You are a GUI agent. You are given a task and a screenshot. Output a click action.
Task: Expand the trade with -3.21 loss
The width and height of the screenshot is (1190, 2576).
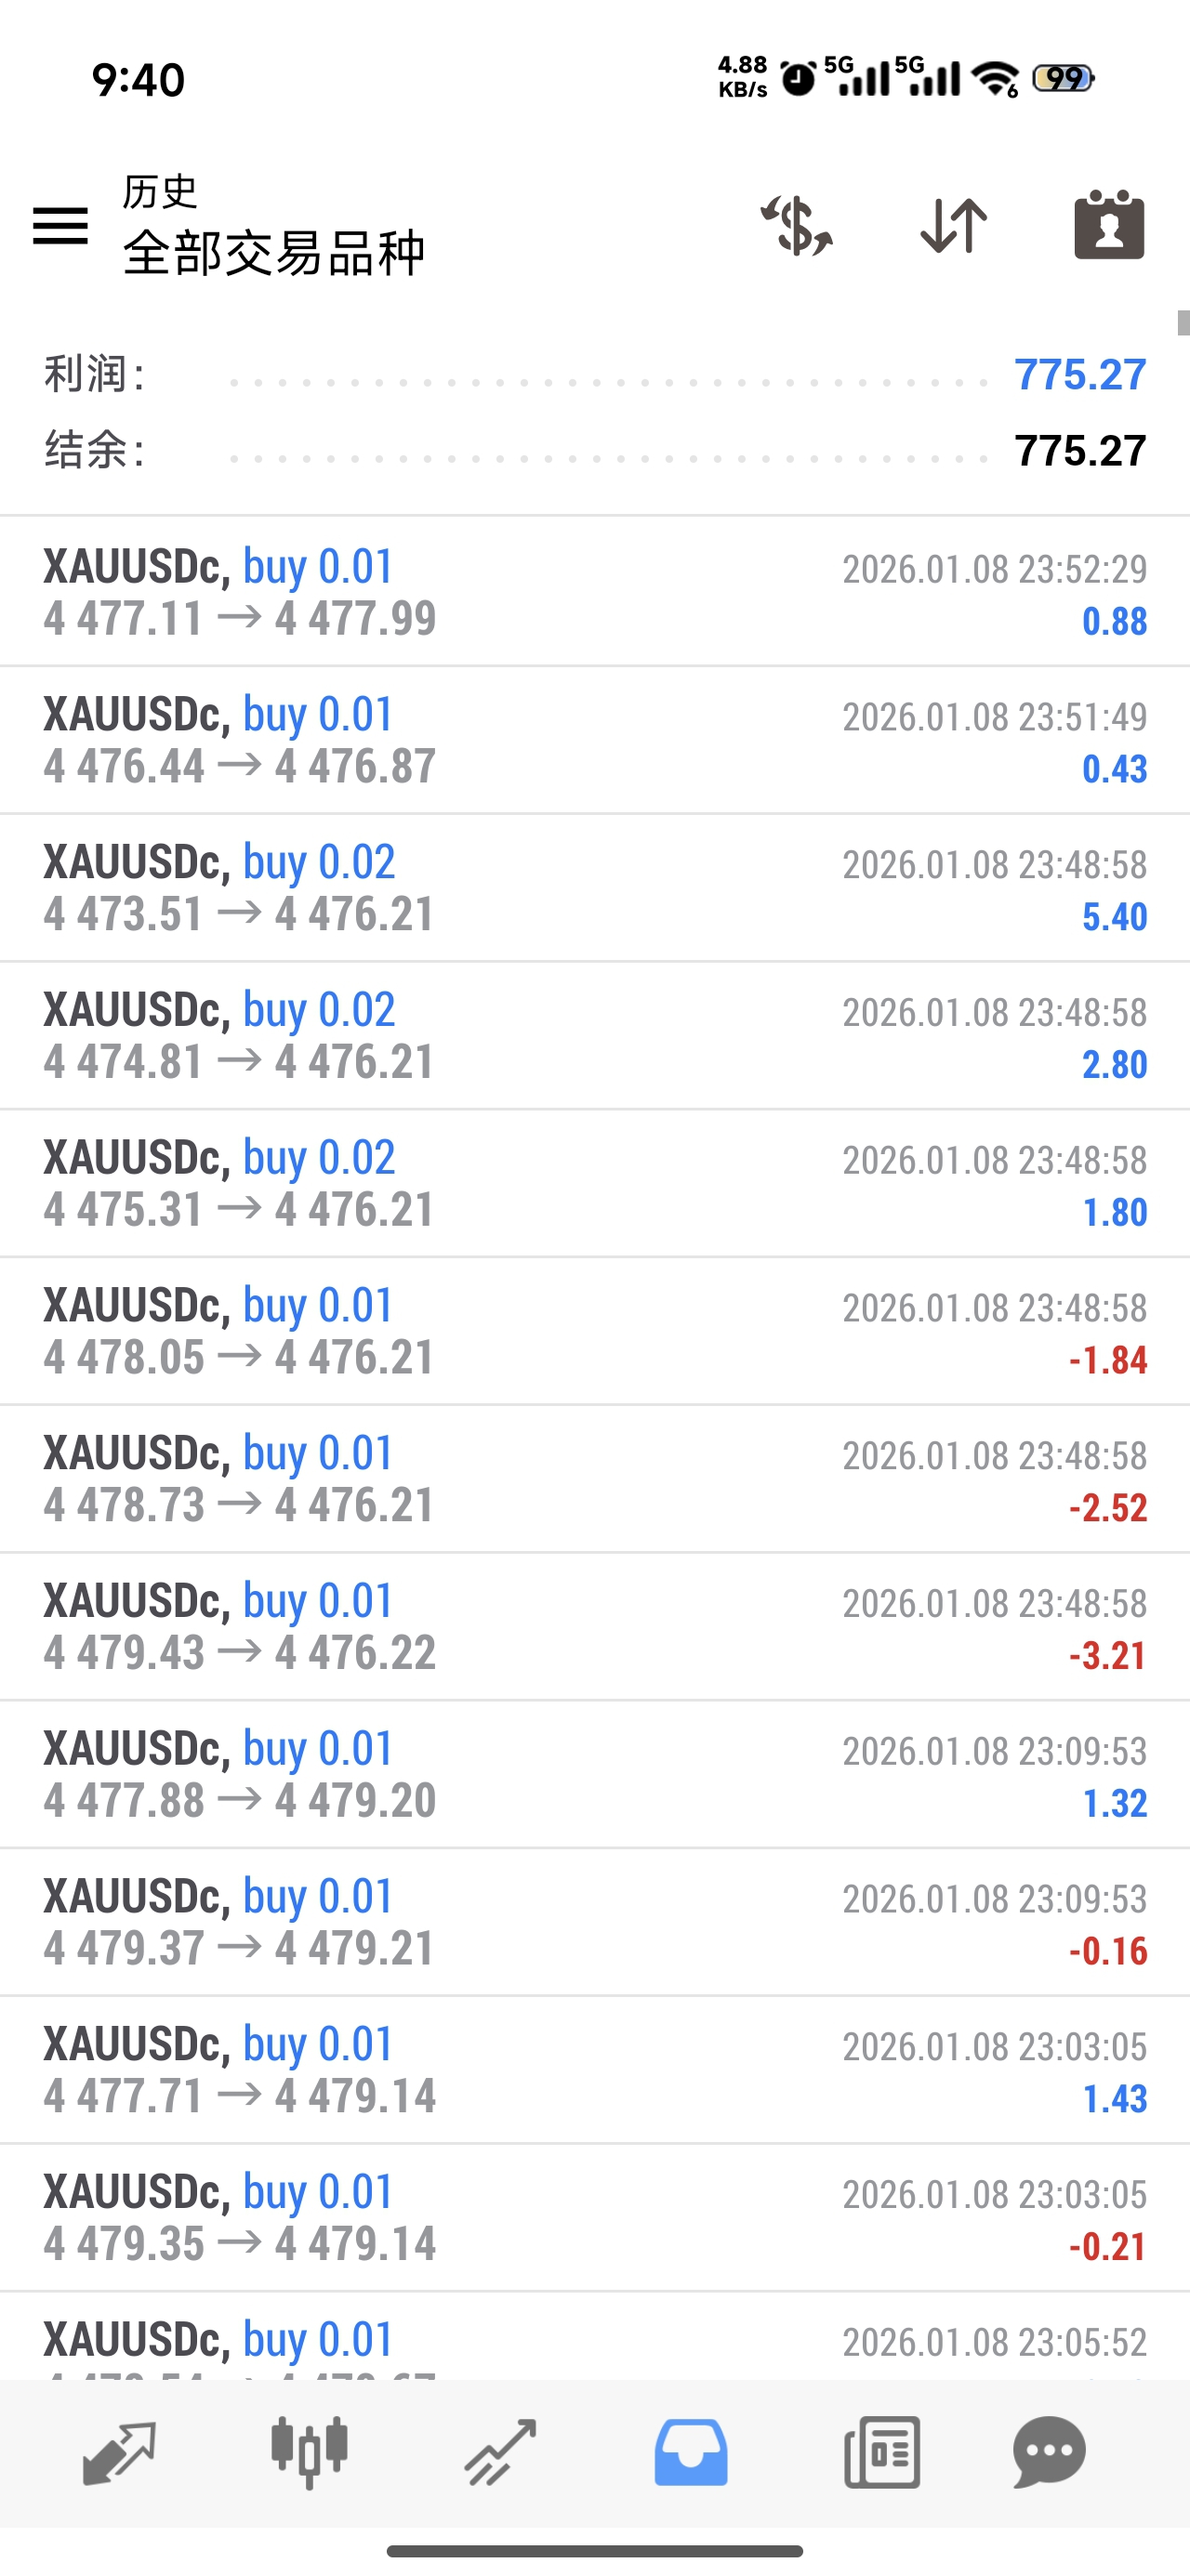[x=594, y=1627]
